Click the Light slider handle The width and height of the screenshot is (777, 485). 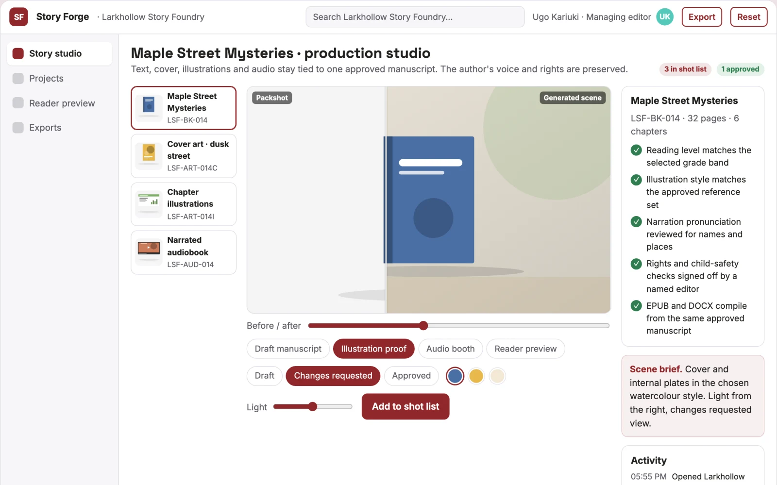313,406
